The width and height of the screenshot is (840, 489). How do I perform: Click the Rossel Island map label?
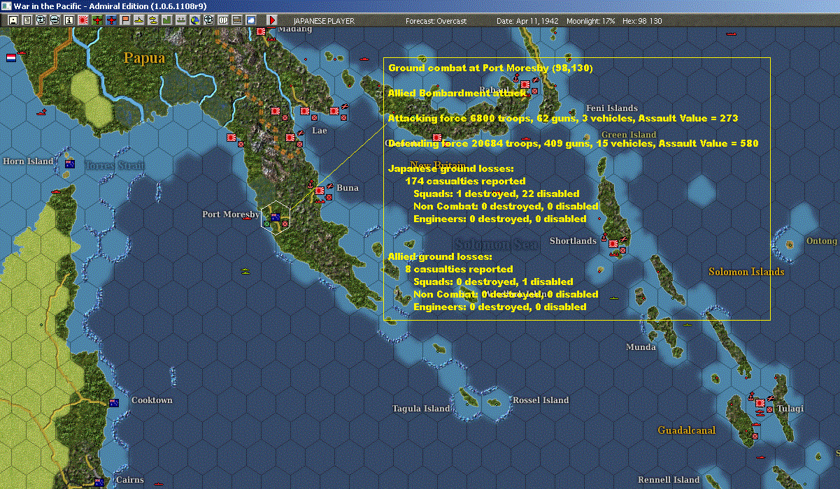pyautogui.click(x=541, y=400)
